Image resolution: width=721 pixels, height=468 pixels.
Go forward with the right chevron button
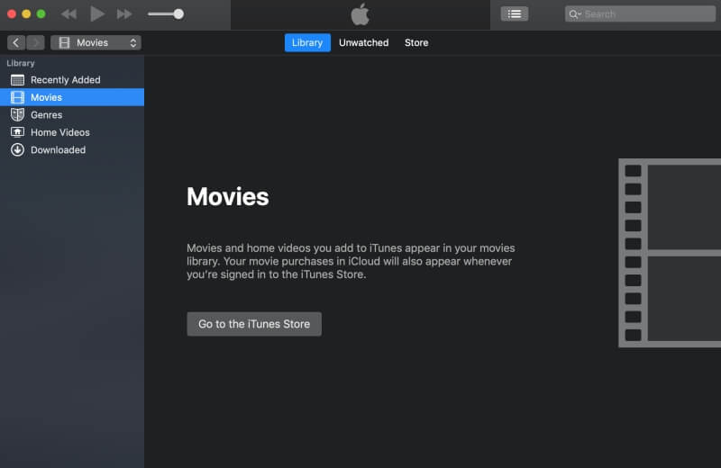click(x=35, y=42)
